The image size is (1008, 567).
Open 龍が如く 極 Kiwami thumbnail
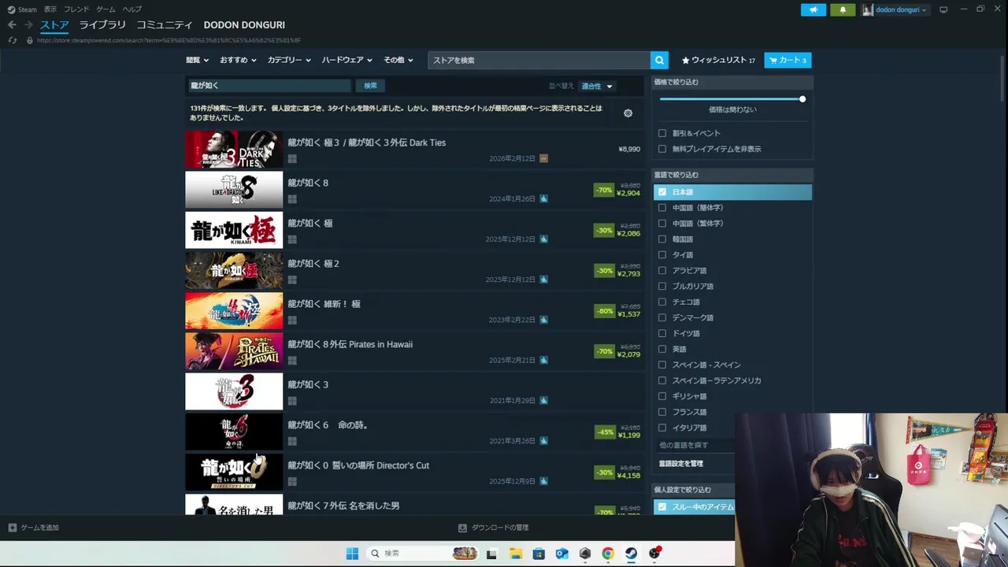[234, 230]
